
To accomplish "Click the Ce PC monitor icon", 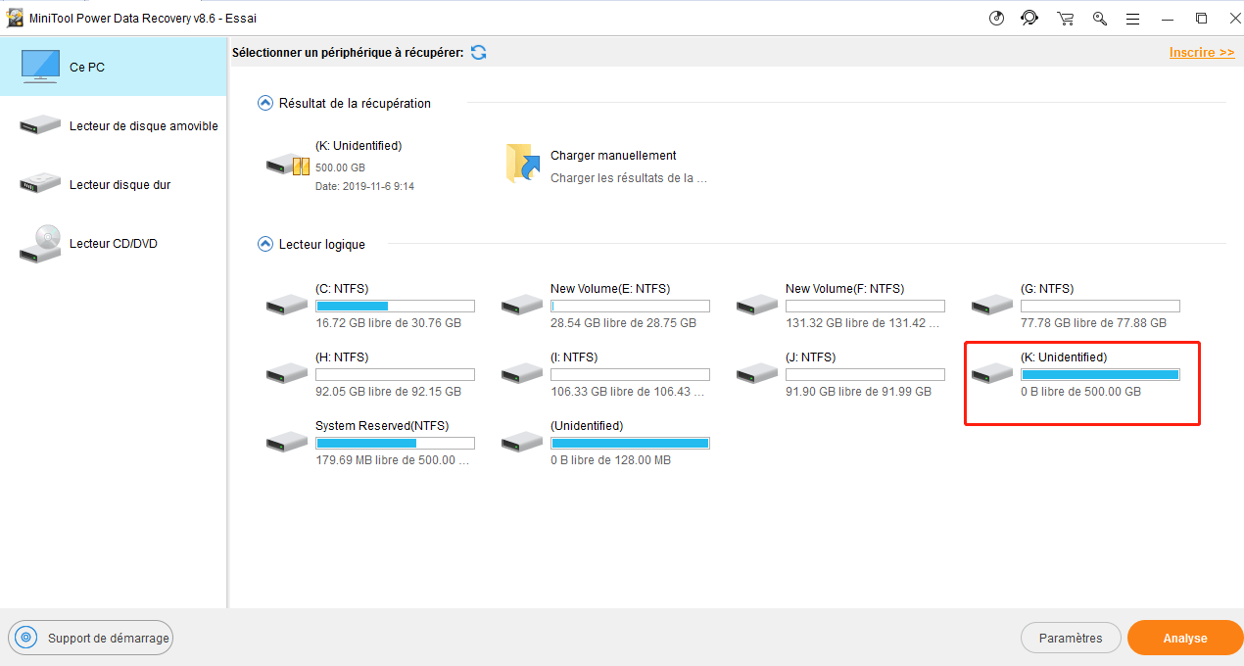I will [x=39, y=65].
